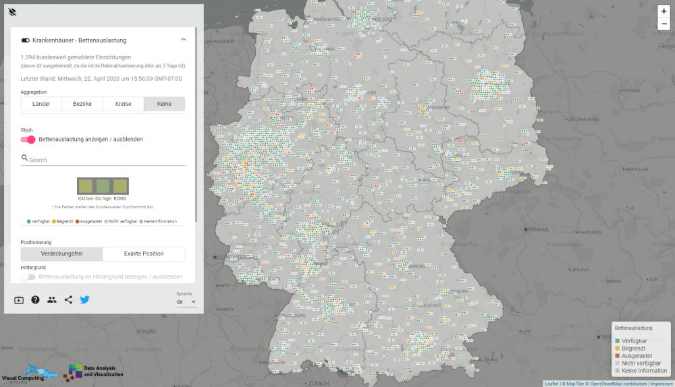Choose Exakte Position positioning
Viewport: 675px width, 387px height.
[x=144, y=254]
